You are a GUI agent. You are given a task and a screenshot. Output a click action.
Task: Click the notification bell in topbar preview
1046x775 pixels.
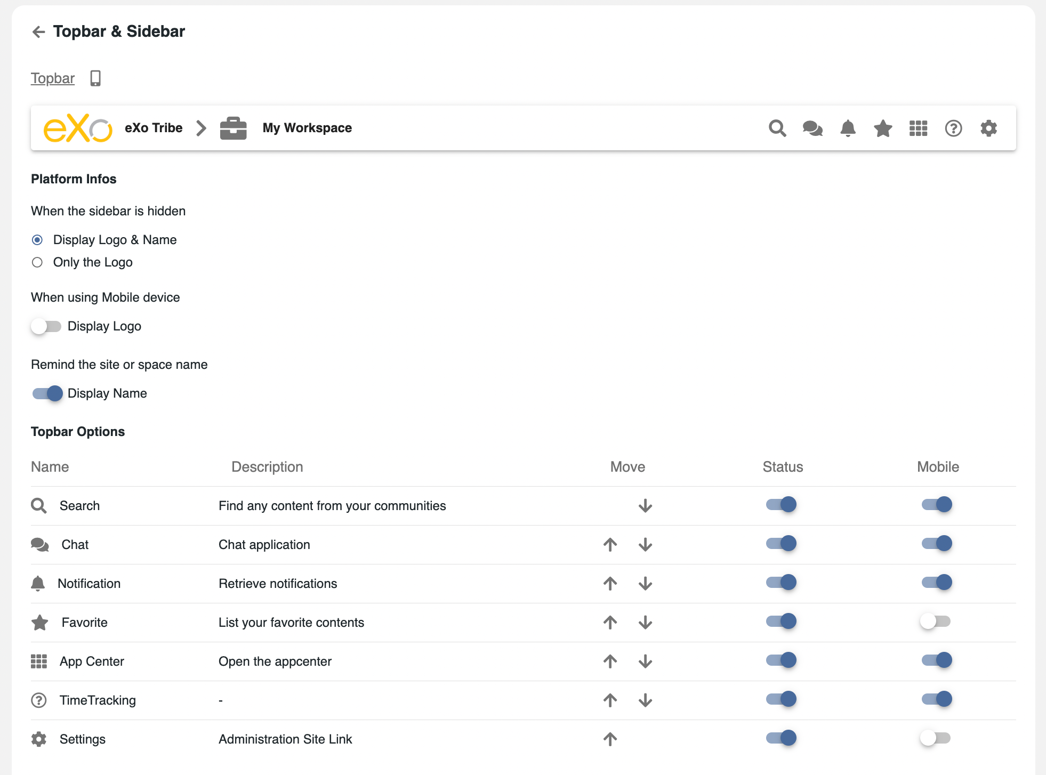(848, 128)
